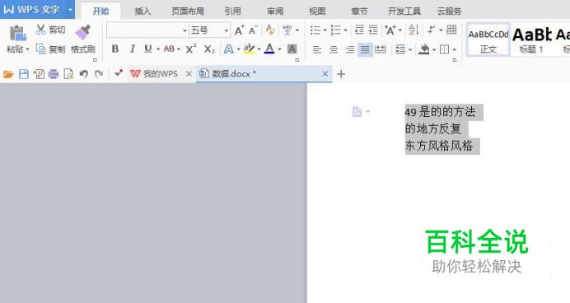Toggle character shading gray A

pyautogui.click(x=292, y=49)
